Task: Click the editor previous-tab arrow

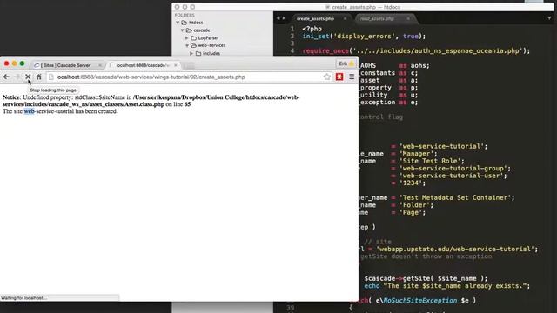Action: click(x=278, y=18)
